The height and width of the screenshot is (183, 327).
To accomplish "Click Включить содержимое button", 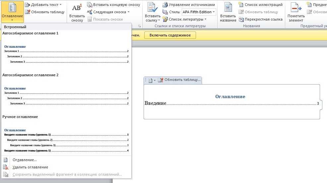I will (170, 35).
